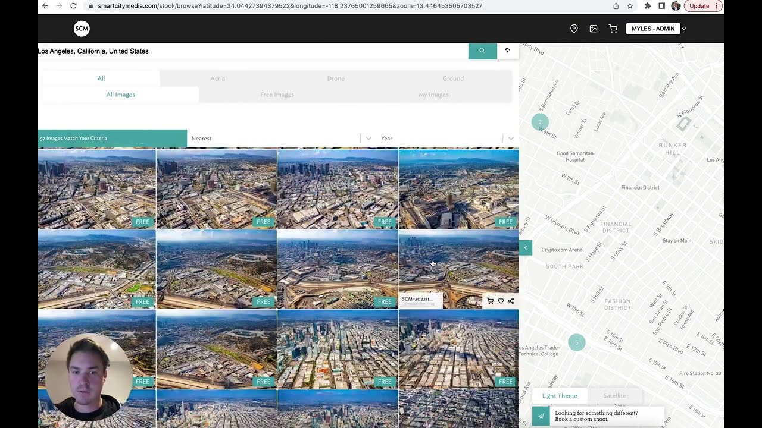This screenshot has height=428, width=762.
Task: Open the first aerial thumbnail in the top row
Action: point(96,189)
